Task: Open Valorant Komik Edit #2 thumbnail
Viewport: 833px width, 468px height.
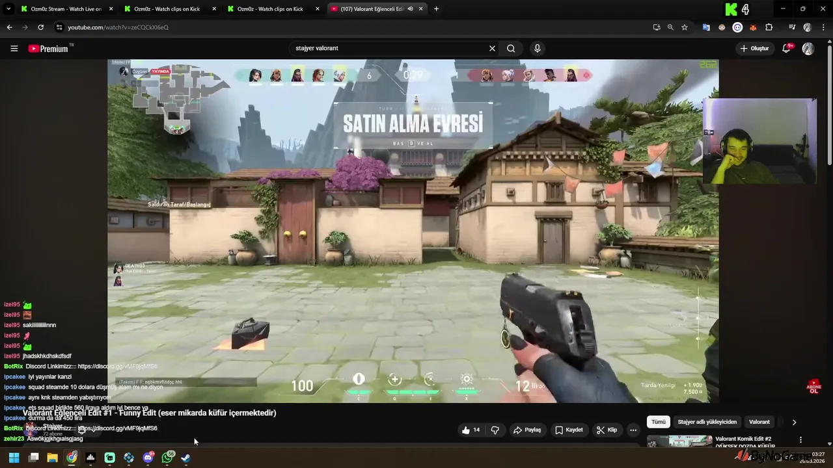Action: [680, 441]
